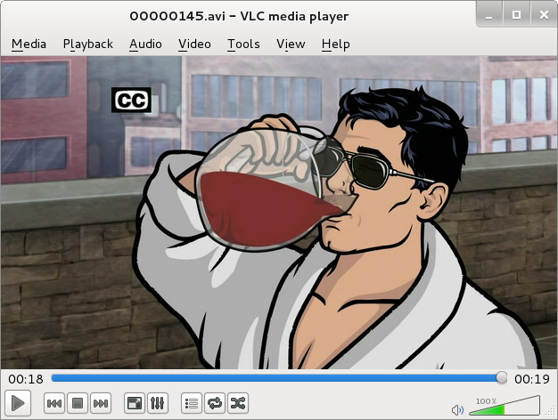Click elapsed time label 00:18
Screen dimensions: 558x420
pos(26,379)
